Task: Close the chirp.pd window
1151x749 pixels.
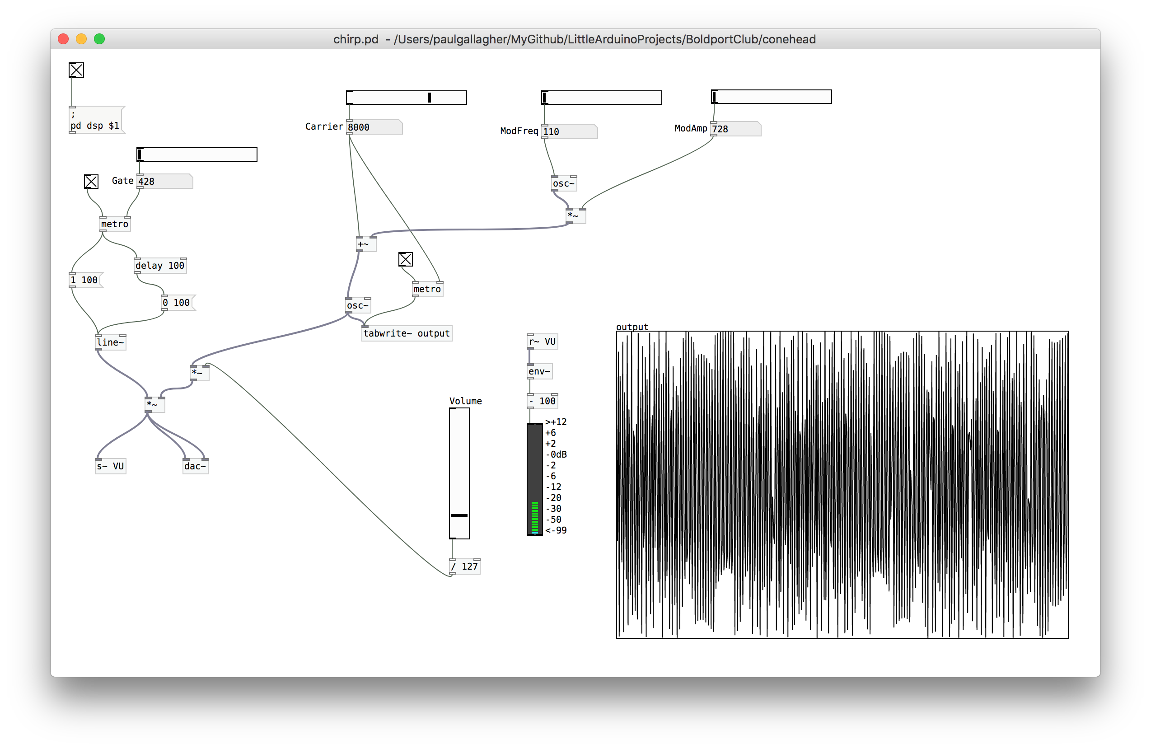Action: [63, 39]
